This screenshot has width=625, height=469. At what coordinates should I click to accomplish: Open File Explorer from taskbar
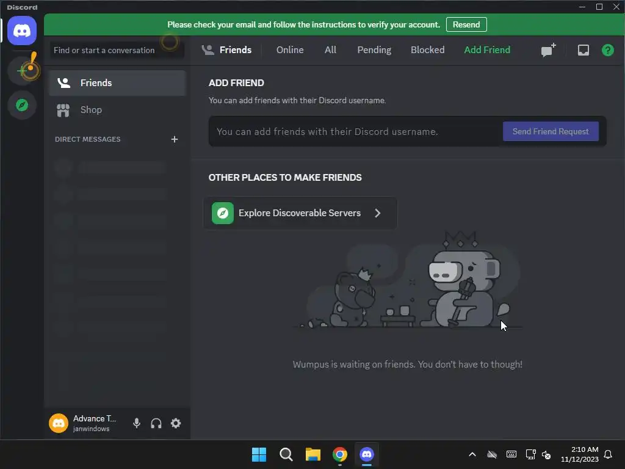[x=313, y=454]
